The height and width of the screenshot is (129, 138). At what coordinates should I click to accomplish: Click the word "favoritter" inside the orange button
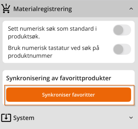(83, 95)
